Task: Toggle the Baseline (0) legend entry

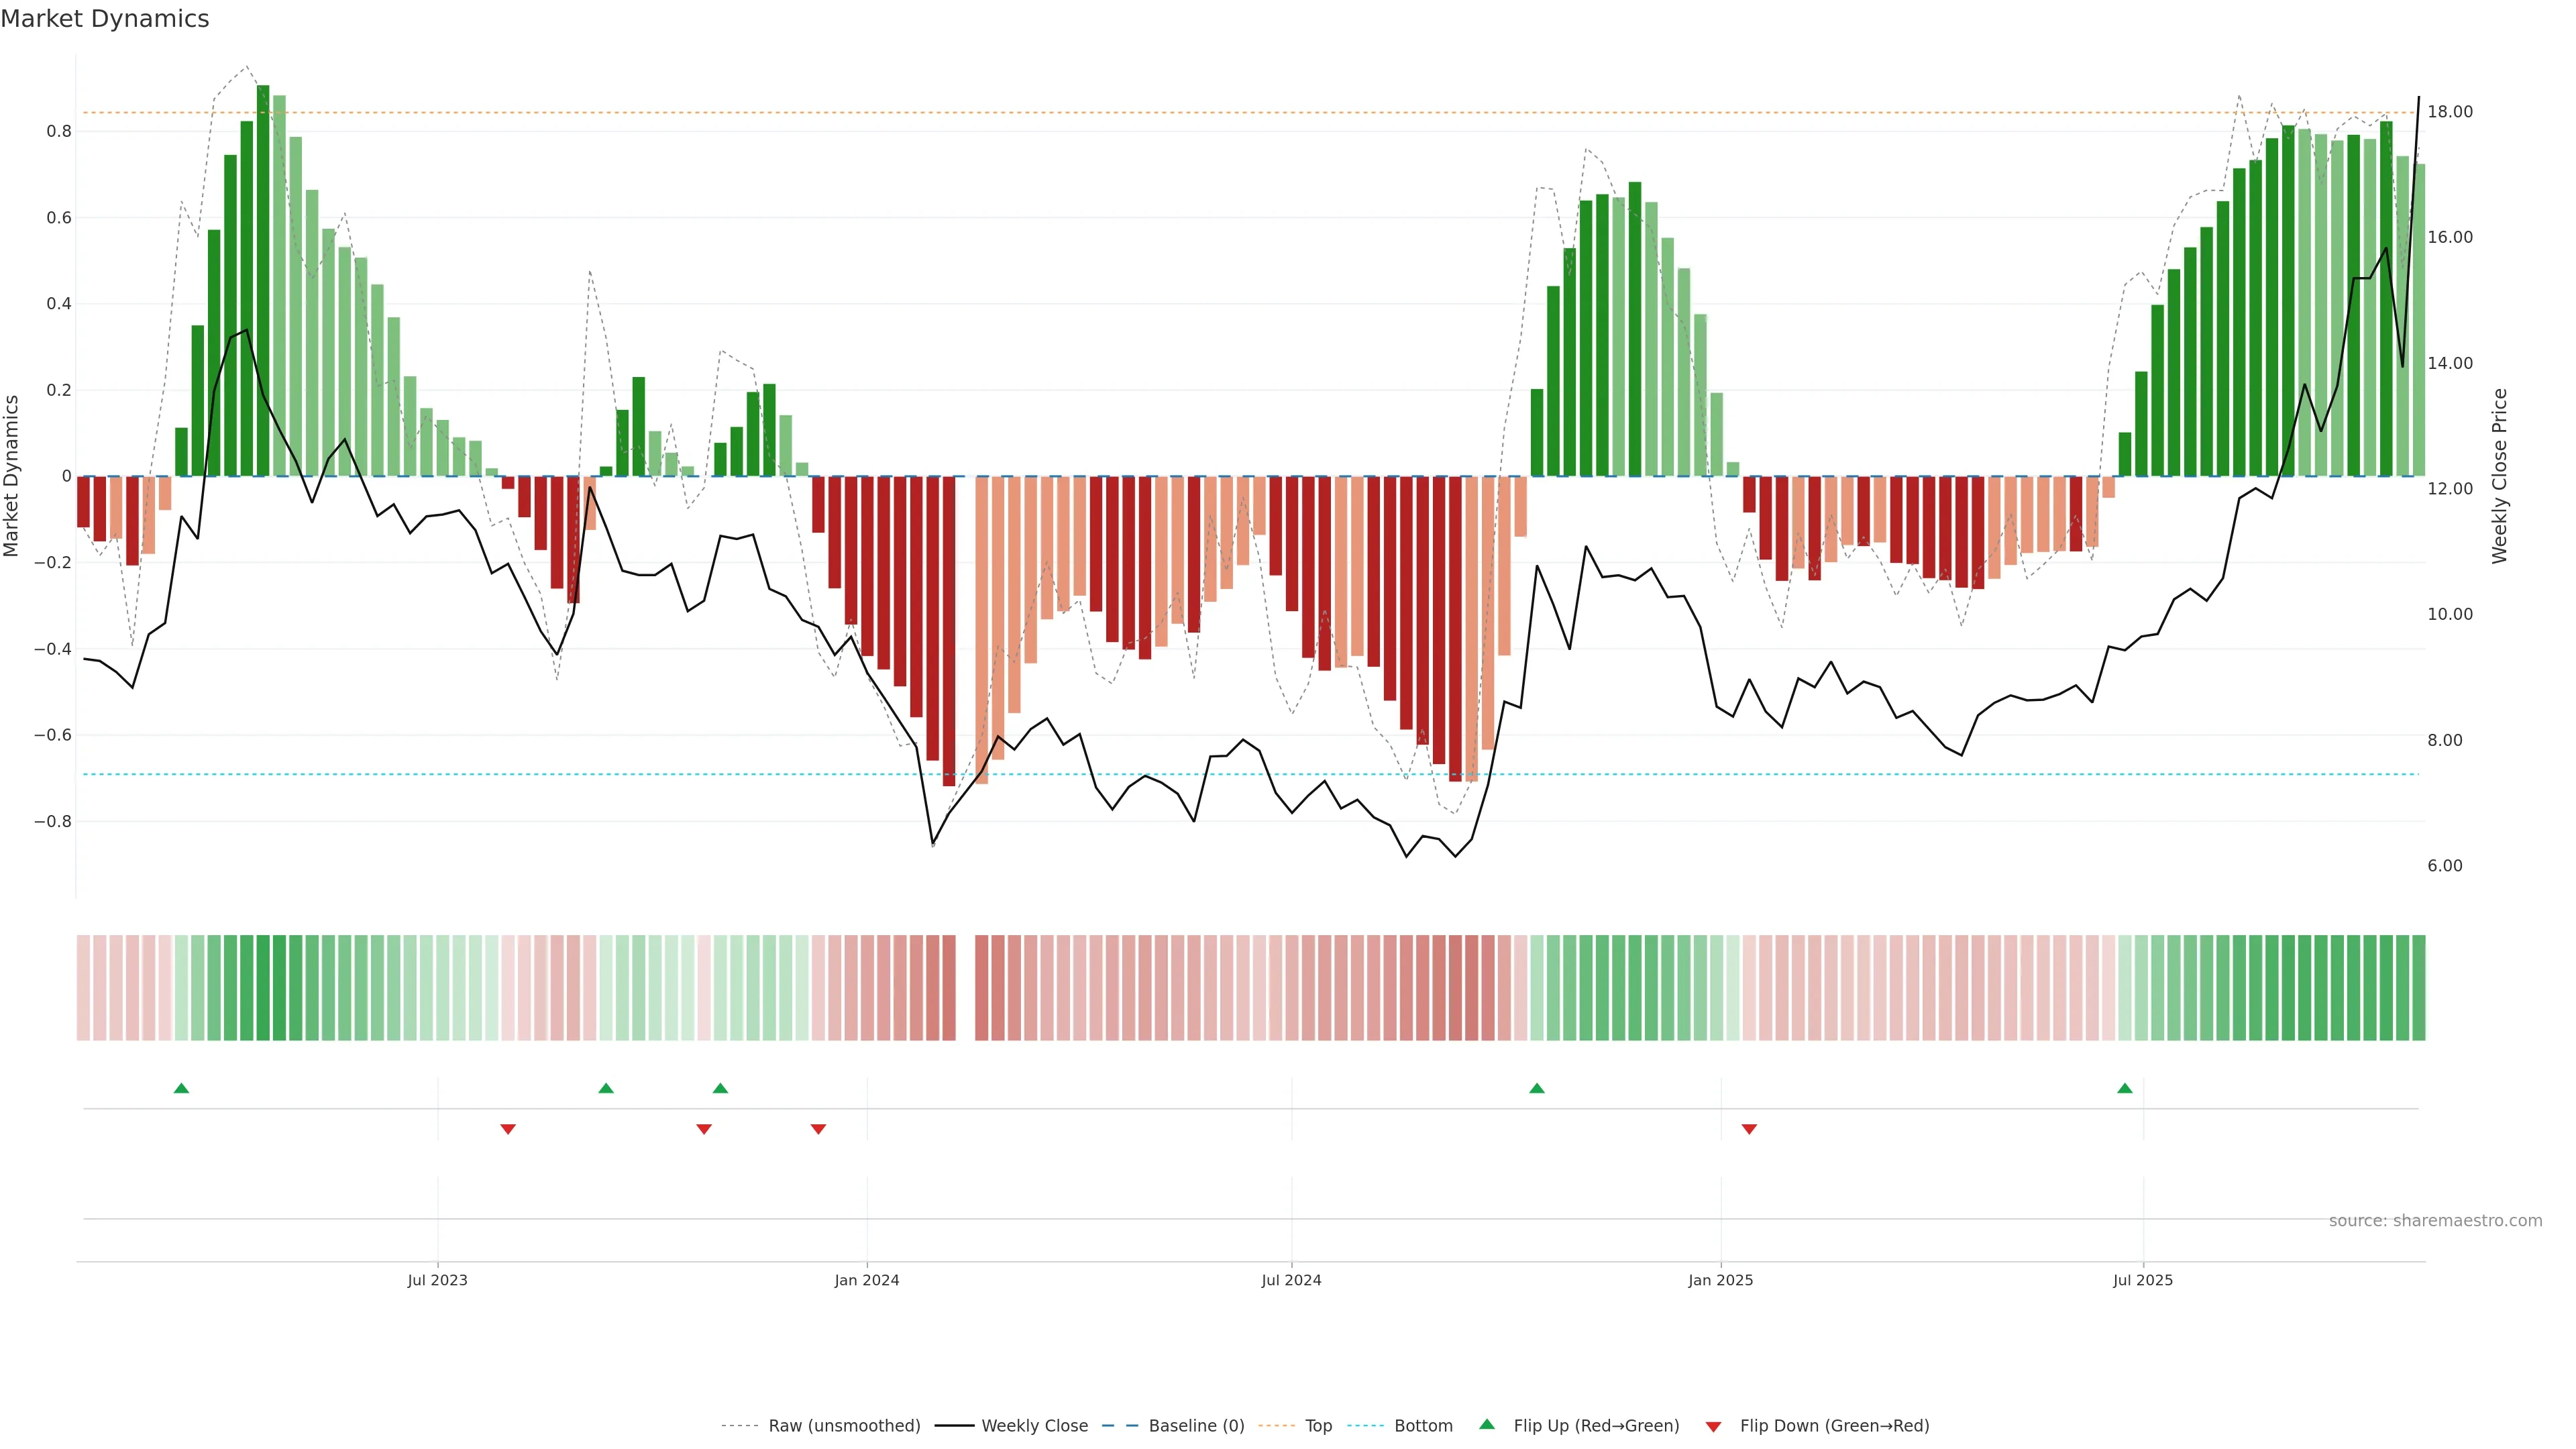Action: [x=1196, y=1426]
